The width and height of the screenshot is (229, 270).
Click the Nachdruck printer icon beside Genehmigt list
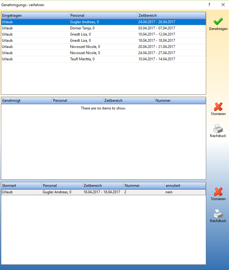click(x=218, y=129)
